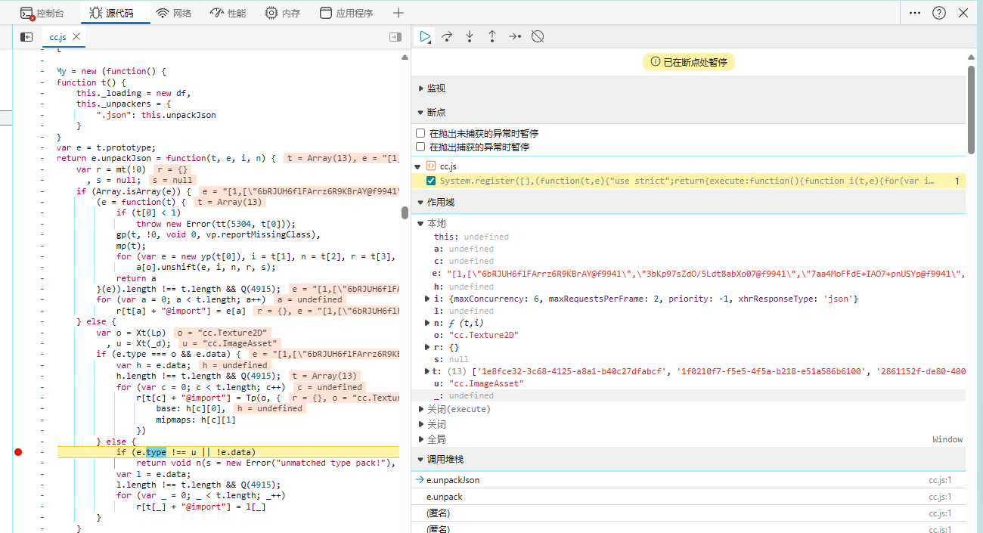983x533 pixels.
Task: Select e.unpack in the call stack
Action: pos(445,497)
